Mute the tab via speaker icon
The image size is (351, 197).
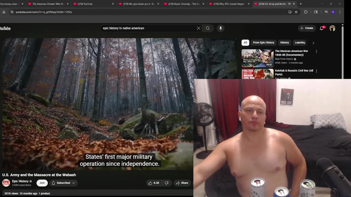point(289,4)
